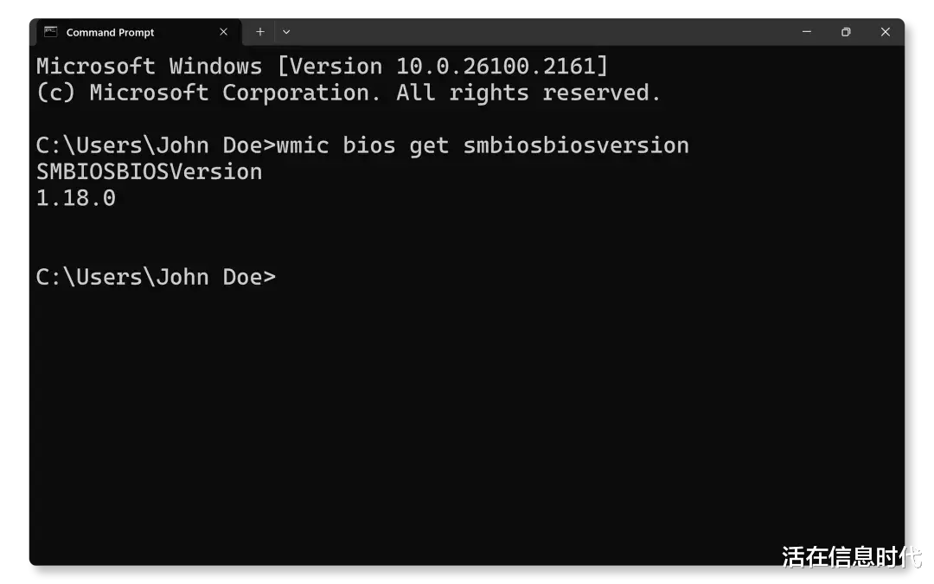The image size is (934, 584).
Task: Click the BIOS version value 1.18.0
Action: [76, 198]
